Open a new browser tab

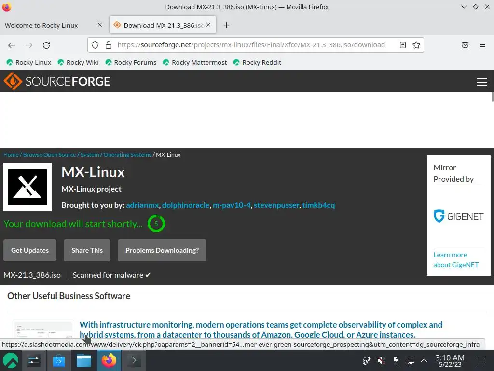pos(227,25)
